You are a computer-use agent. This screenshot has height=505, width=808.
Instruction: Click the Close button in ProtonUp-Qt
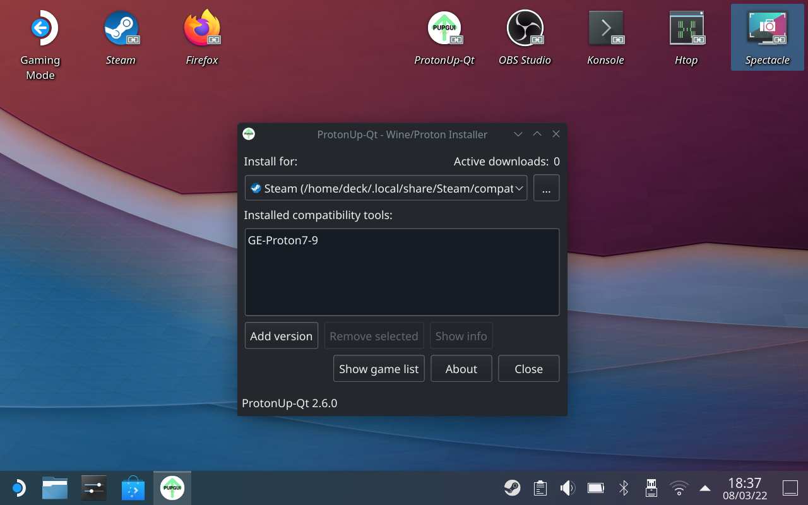(x=529, y=369)
